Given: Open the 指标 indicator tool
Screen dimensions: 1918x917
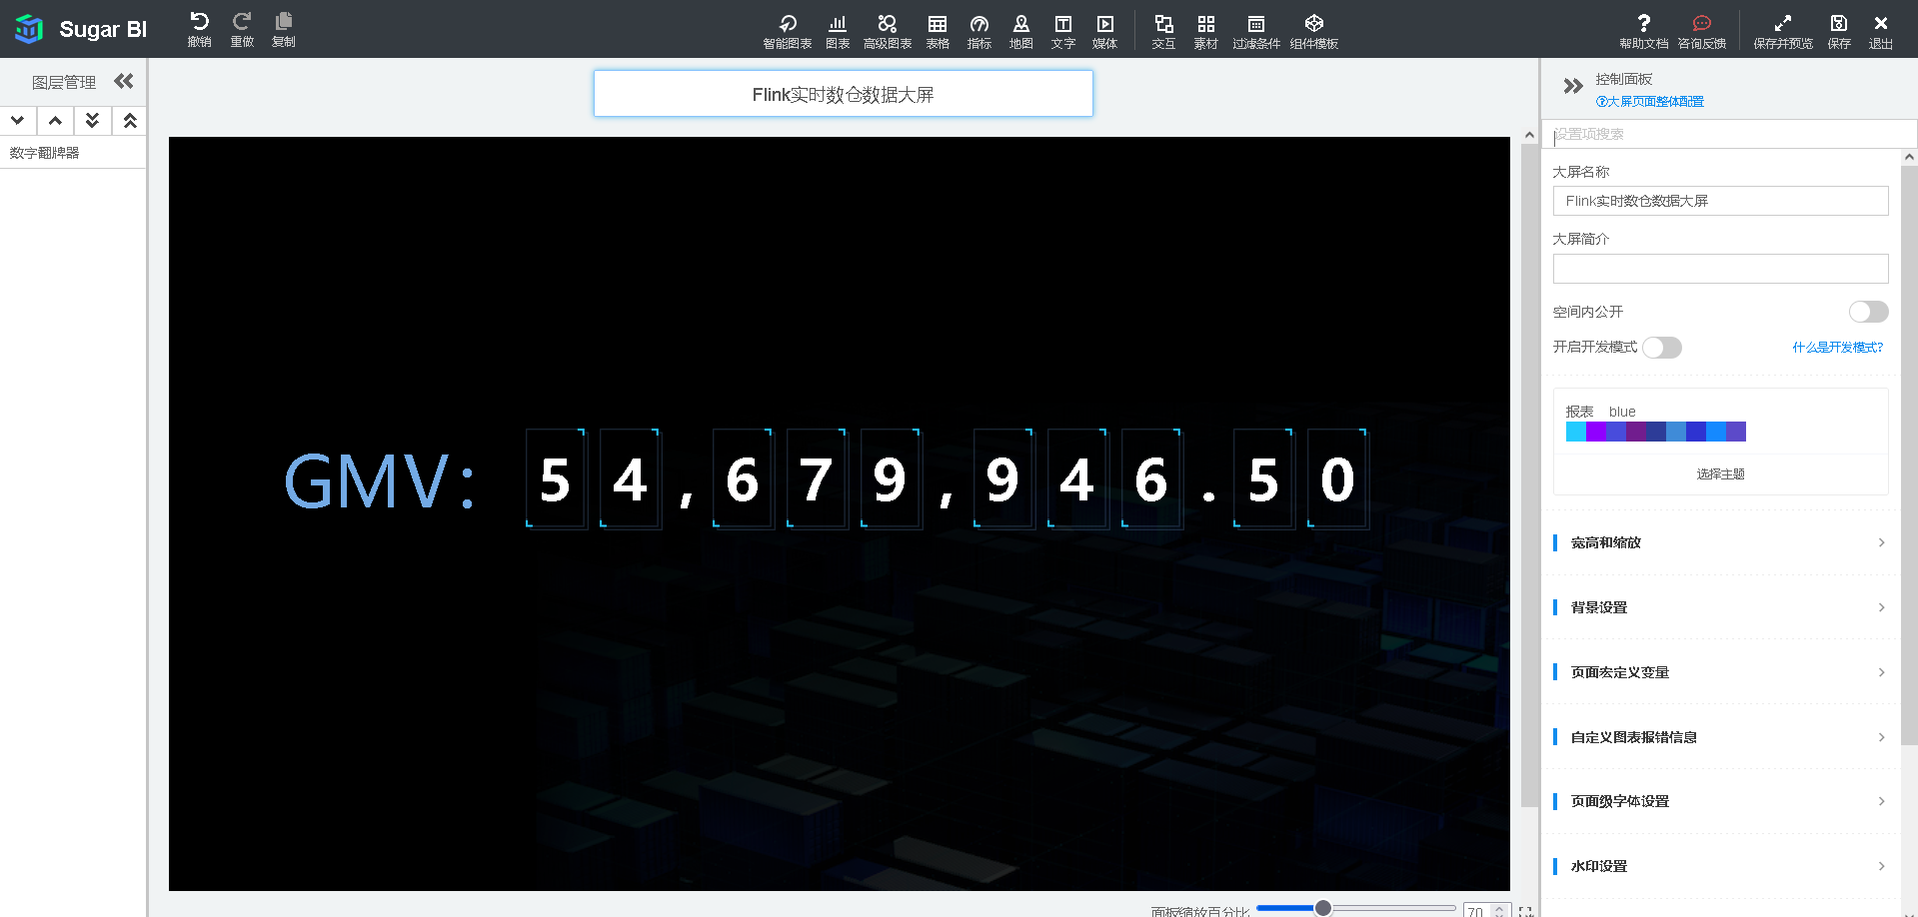Looking at the screenshot, I should (x=979, y=31).
